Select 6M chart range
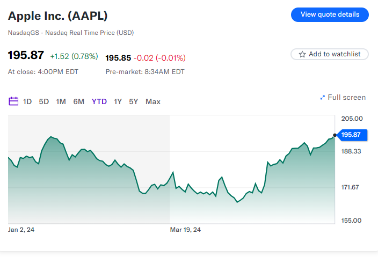 pos(79,101)
